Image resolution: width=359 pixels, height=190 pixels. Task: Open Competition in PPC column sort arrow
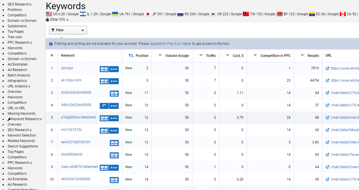255,55
